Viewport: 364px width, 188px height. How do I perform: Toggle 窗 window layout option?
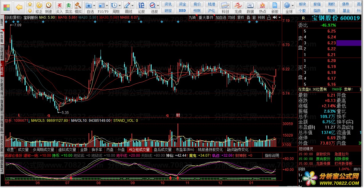pyautogui.click(x=254, y=17)
